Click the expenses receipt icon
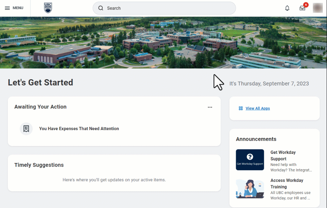 coord(26,129)
